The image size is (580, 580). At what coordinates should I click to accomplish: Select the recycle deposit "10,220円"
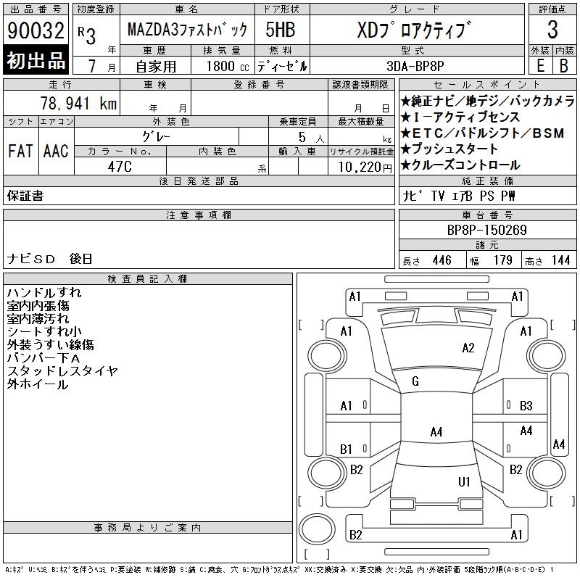(x=365, y=167)
